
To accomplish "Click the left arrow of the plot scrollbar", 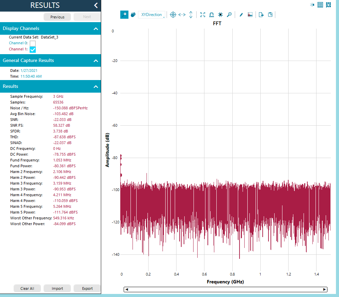I will (127, 290).
